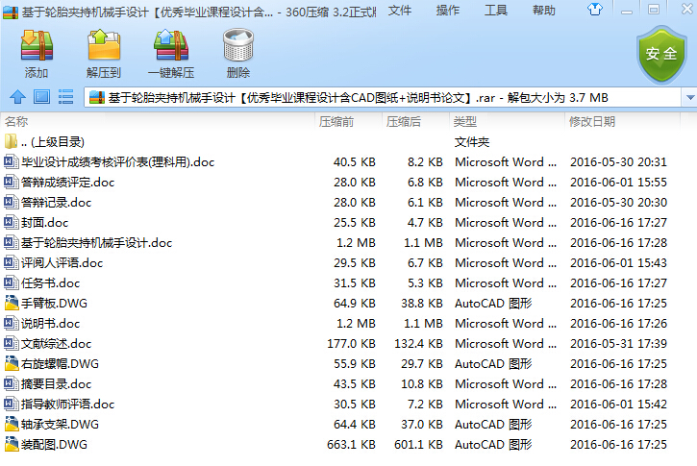Click the 360压缩 app icon in title bar
This screenshot has height=466, width=697.
click(11, 12)
